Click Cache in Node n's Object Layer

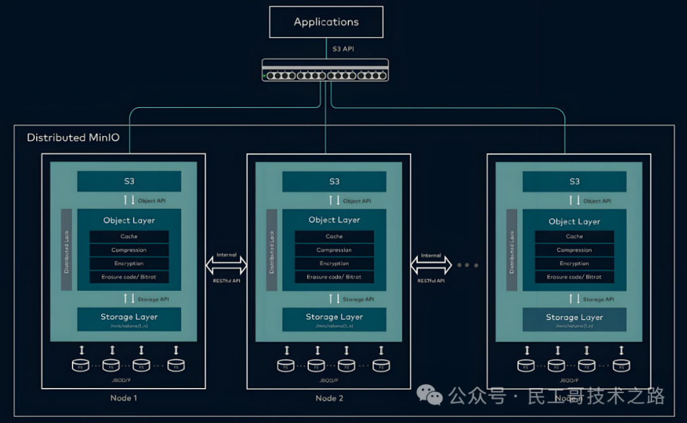[574, 236]
